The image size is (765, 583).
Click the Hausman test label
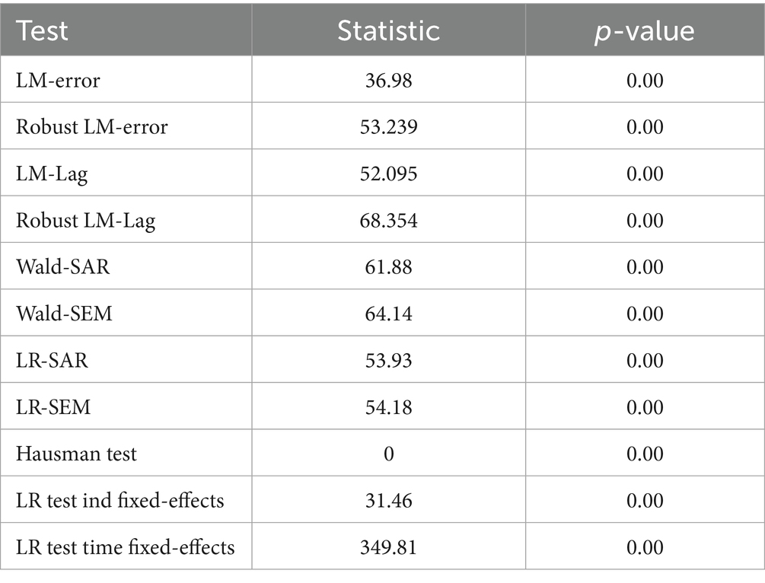coord(76,454)
